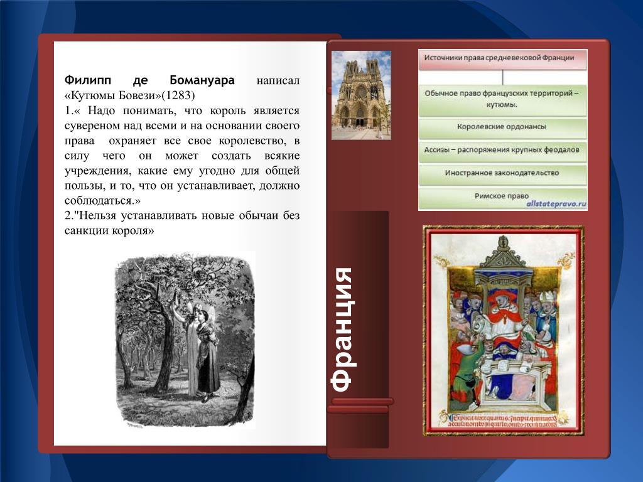This screenshot has width=643, height=482.
Task: Select the 'Источники права средневековой Франции' header box
Action: [502, 58]
